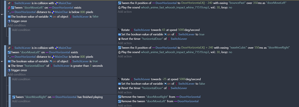Edit "doorMoveRight" in the has finished playing condition
Viewport: 299px width, 107px height.
click(36, 97)
